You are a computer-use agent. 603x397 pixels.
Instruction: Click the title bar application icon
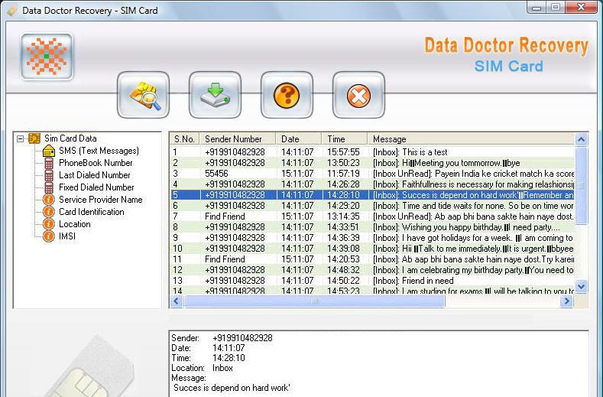click(12, 11)
